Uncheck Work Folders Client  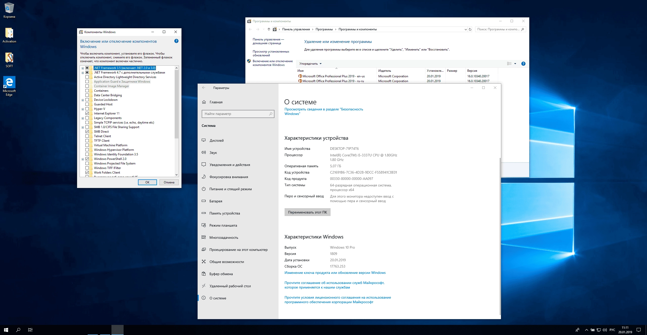pos(87,173)
